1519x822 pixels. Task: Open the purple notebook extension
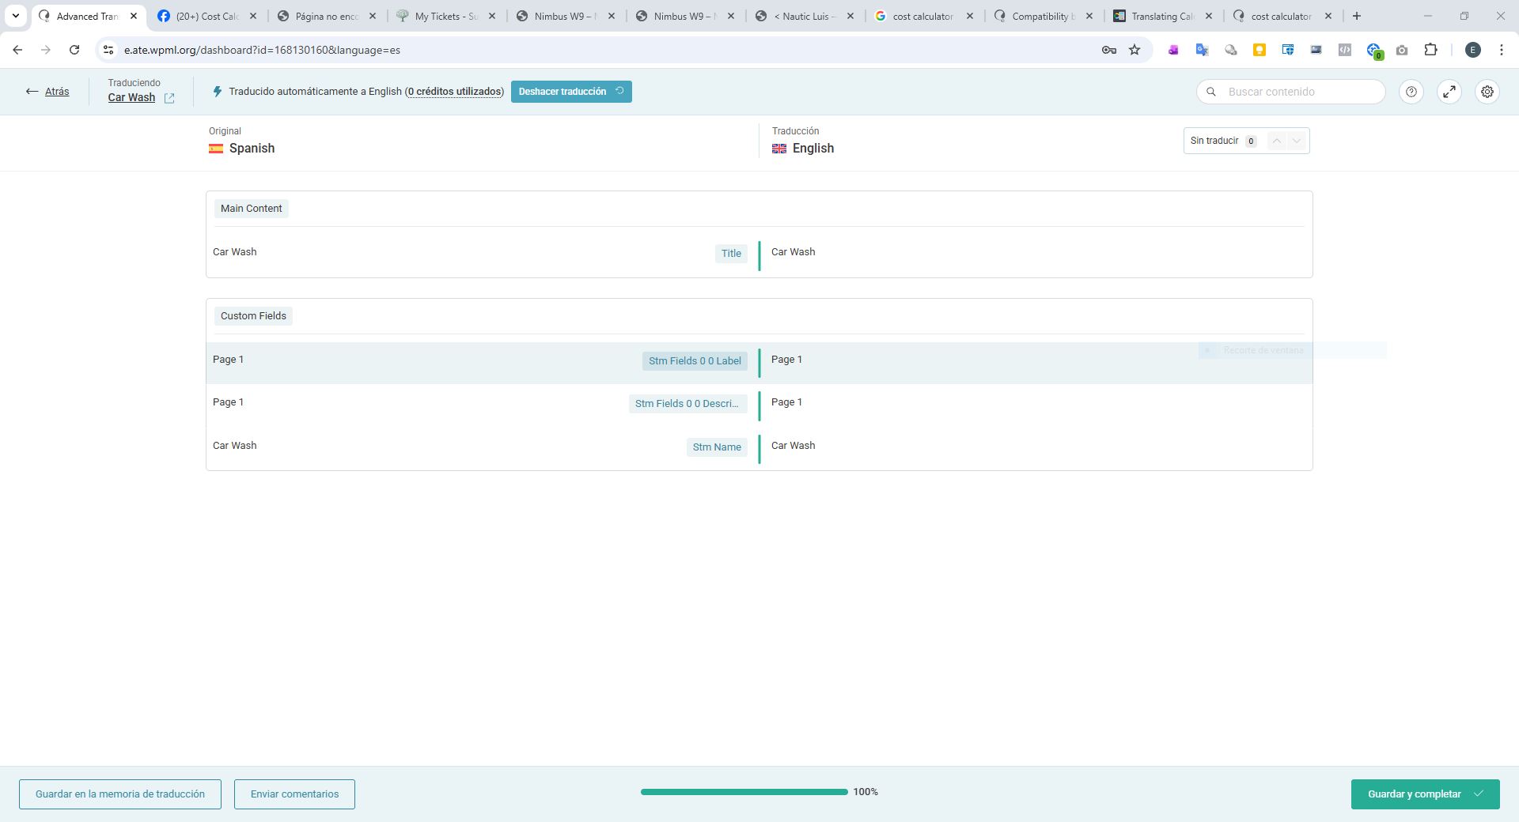click(x=1173, y=50)
